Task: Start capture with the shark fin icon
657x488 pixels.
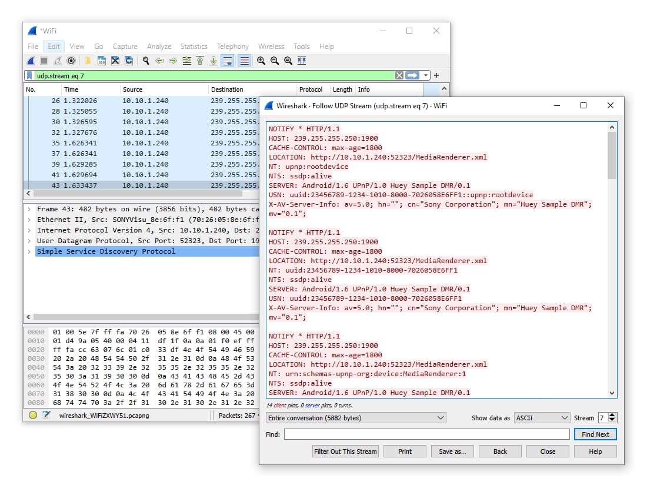Action: click(31, 61)
